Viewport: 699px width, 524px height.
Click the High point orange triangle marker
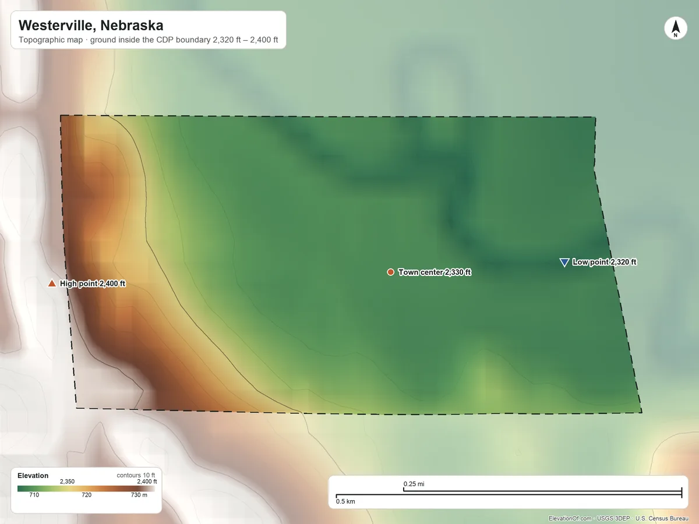click(x=51, y=284)
